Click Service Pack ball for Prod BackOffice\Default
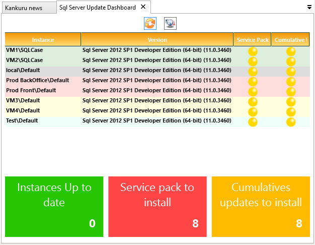 click(x=253, y=82)
